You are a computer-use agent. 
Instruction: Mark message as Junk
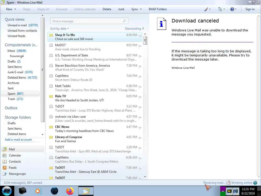[x=121, y=9]
